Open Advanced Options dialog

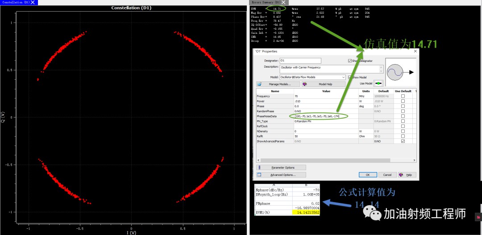281,175
